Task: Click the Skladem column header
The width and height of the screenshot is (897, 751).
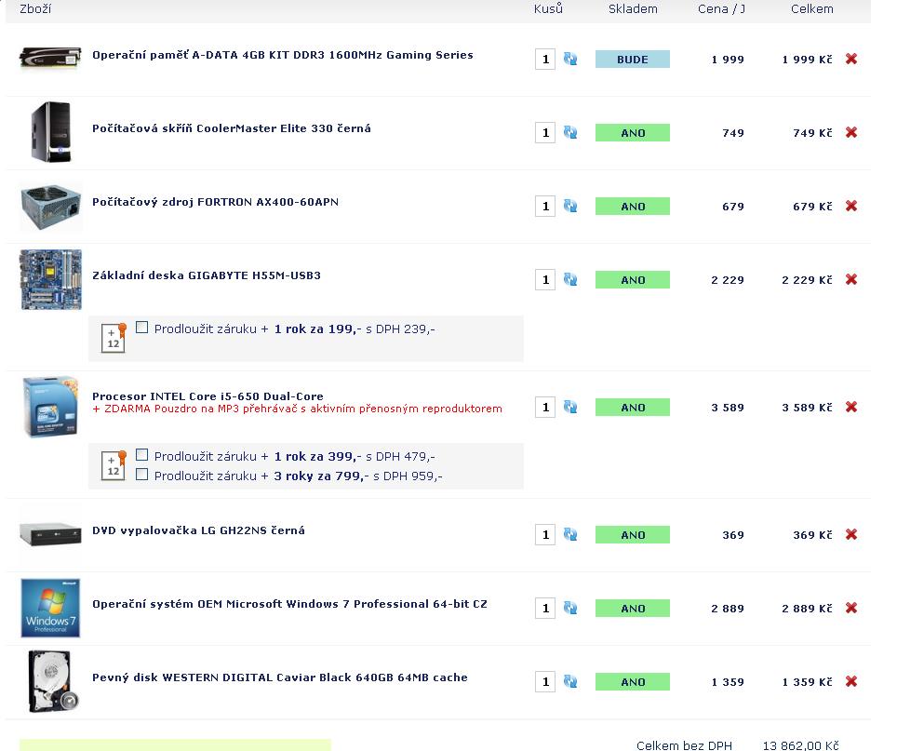Action: pyautogui.click(x=633, y=8)
